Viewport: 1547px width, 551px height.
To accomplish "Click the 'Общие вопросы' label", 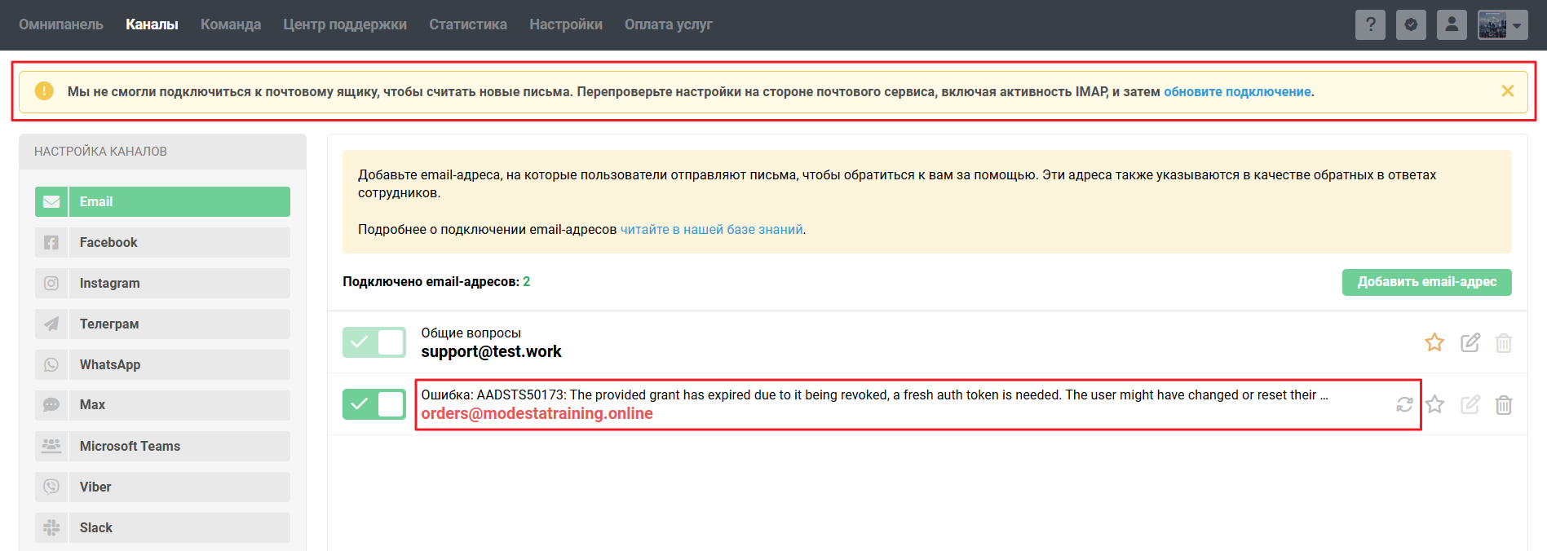I will click(471, 333).
